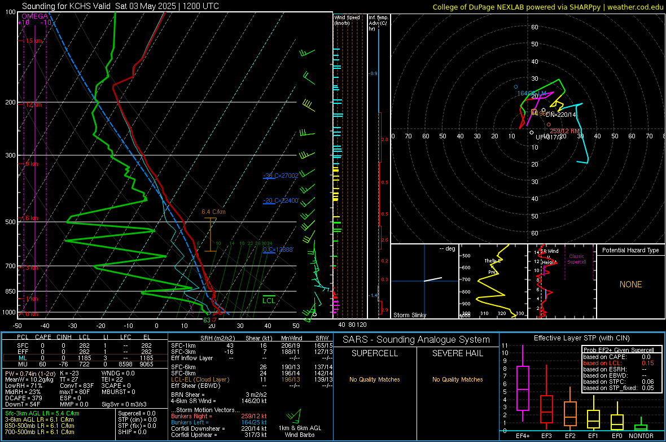The height and width of the screenshot is (442, 666).
Task: Click the ConvT = 83F value
Action: pos(77,386)
